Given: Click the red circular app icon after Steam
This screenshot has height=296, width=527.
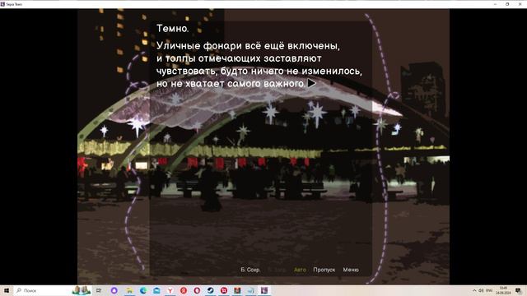Looking at the screenshot, I should point(224,290).
